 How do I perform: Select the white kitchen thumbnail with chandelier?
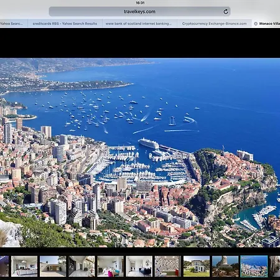(24, 266)
